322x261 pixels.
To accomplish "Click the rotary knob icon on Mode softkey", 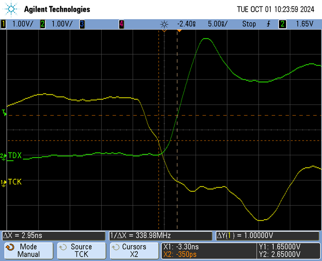I will (x=10, y=247).
